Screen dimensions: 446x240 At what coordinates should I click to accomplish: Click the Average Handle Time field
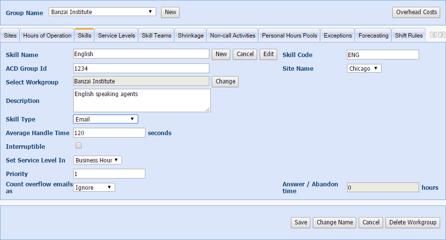[x=109, y=133]
